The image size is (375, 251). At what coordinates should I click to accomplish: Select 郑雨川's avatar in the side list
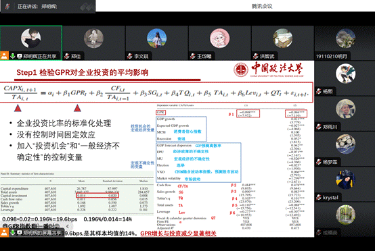pos(345,109)
